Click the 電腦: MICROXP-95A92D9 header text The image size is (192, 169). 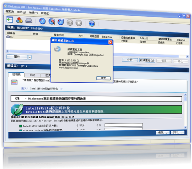tap(25, 28)
